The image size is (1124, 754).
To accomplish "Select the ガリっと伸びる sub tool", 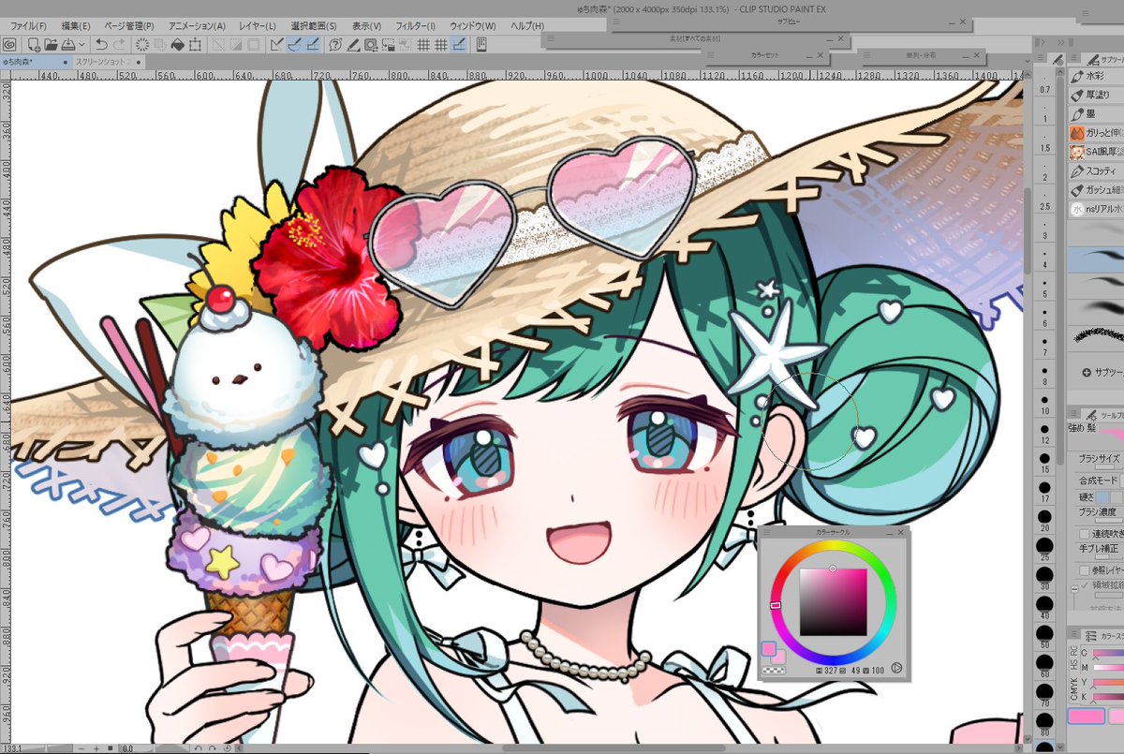I will click(1096, 134).
